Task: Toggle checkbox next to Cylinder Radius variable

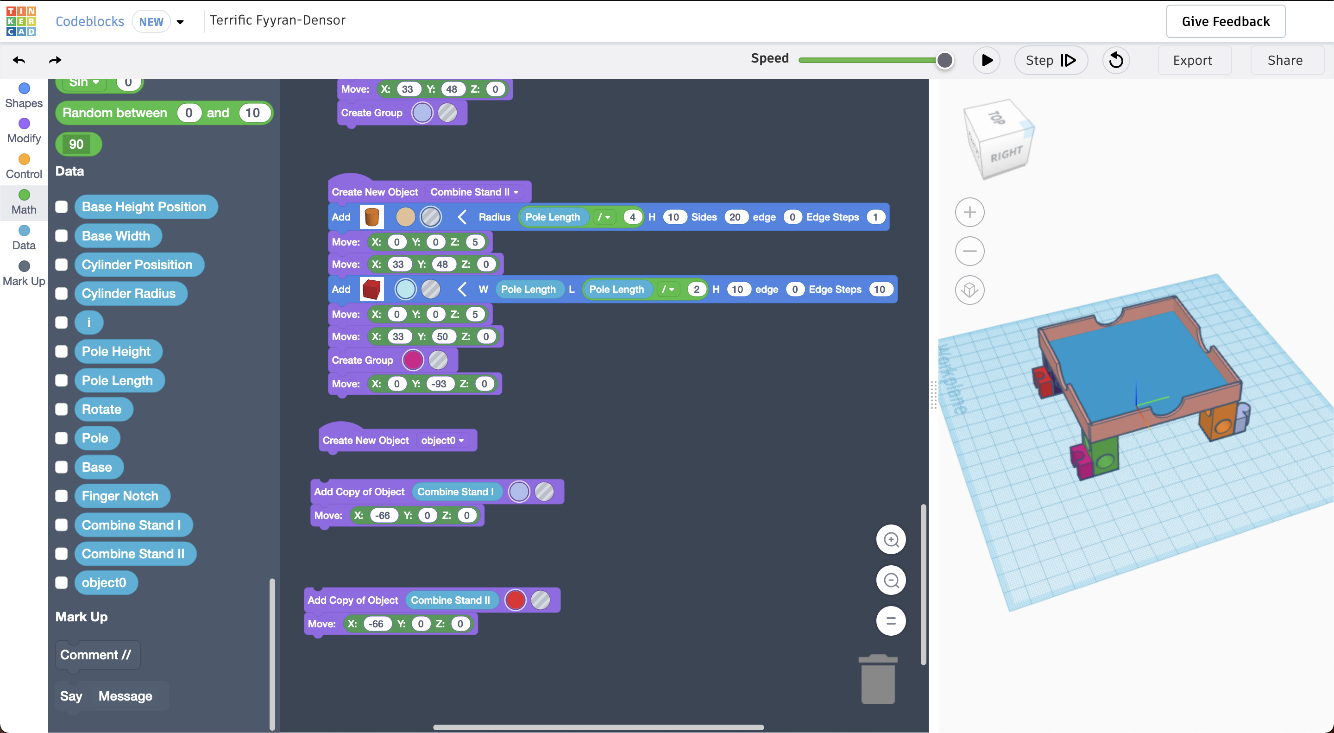Action: 60,293
